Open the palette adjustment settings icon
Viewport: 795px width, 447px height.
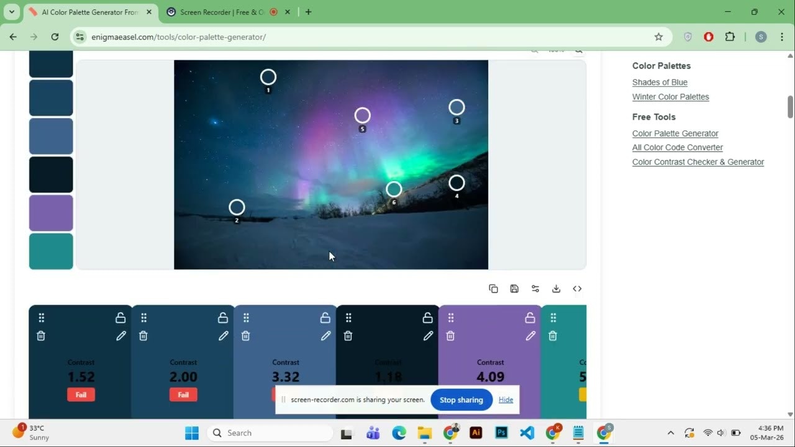535,288
